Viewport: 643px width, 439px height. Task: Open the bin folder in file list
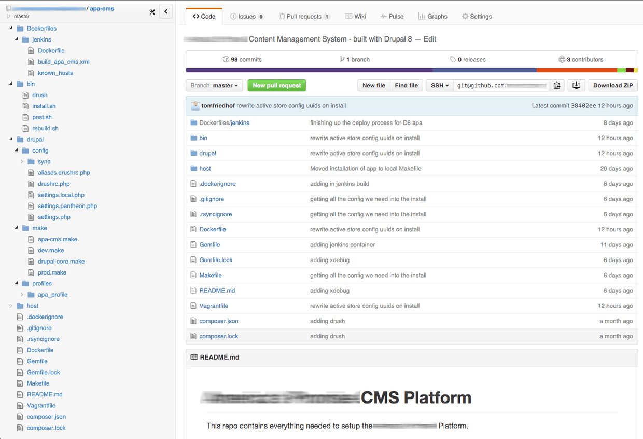click(203, 138)
